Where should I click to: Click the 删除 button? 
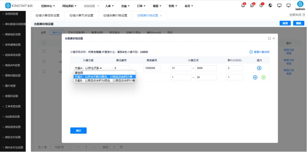pos(299,23)
